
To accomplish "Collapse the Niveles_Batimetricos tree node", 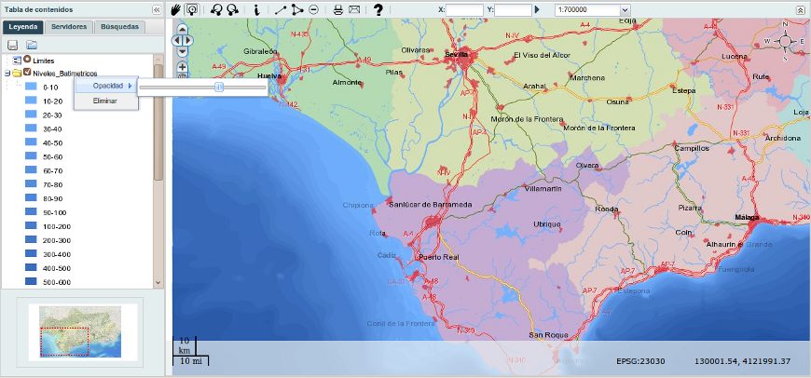I will 7,73.
